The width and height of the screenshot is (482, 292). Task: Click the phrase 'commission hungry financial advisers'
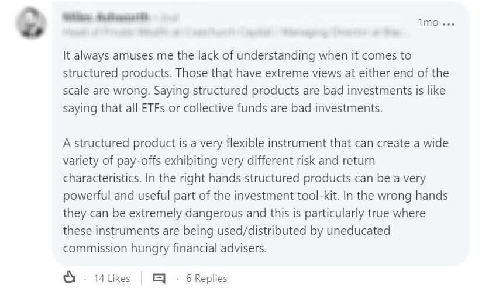point(164,248)
